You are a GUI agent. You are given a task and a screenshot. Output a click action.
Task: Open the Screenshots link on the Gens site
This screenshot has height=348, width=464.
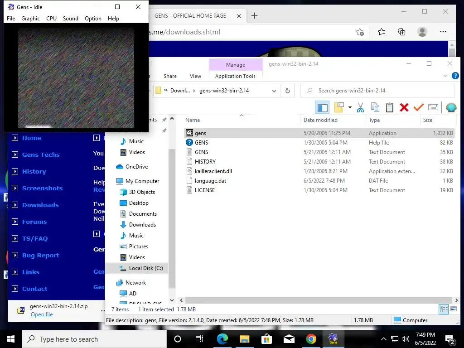tap(42, 188)
